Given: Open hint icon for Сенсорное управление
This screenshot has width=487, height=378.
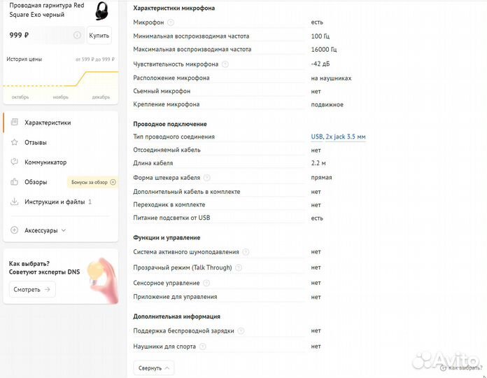Looking at the screenshot, I should [206, 283].
